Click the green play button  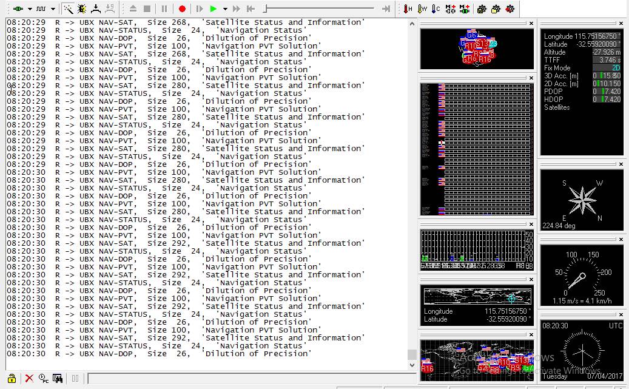(213, 8)
